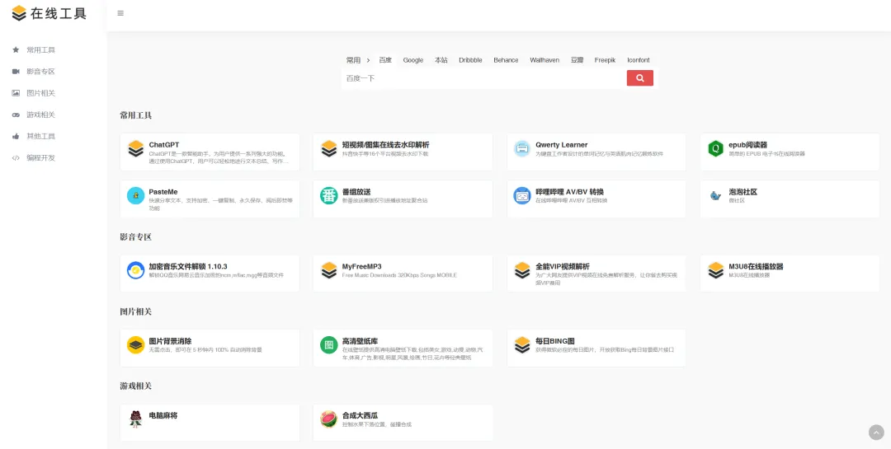
Task: Click the star icon beside 常用工具
Action: pyautogui.click(x=16, y=50)
